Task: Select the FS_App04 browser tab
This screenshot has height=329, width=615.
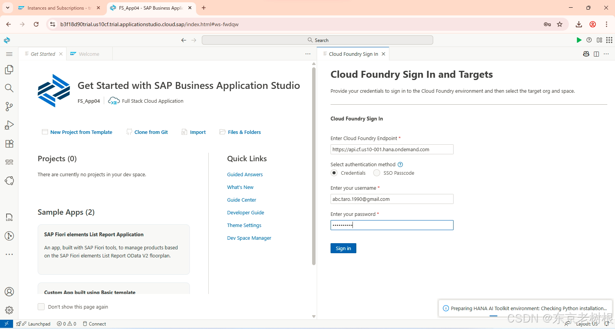Action: [151, 8]
